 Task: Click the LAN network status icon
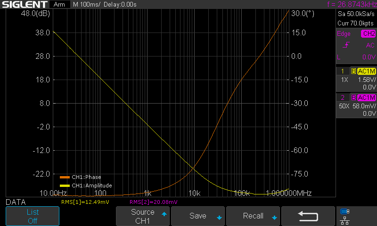click(345, 219)
